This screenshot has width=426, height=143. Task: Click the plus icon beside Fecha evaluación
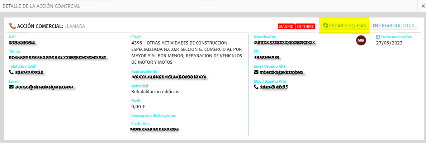[x=378, y=37]
